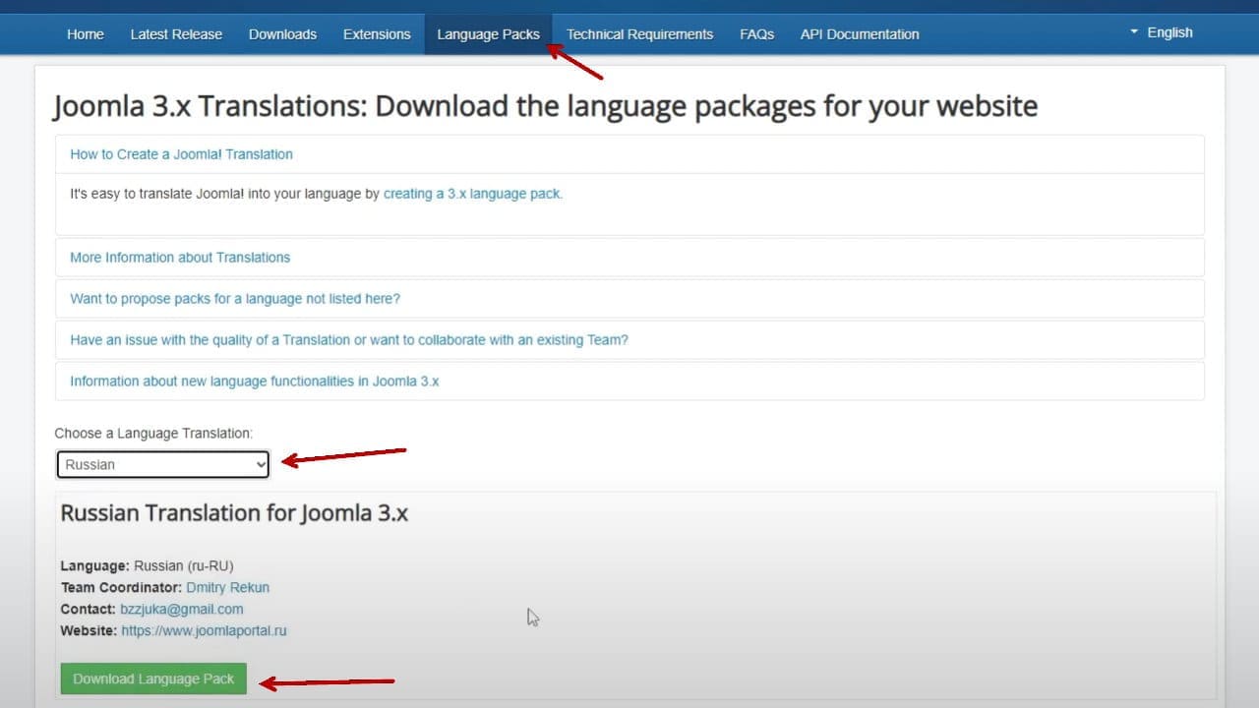This screenshot has width=1259, height=708.
Task: Click the 'Choose a Language Translation:' label
Action: [x=153, y=433]
